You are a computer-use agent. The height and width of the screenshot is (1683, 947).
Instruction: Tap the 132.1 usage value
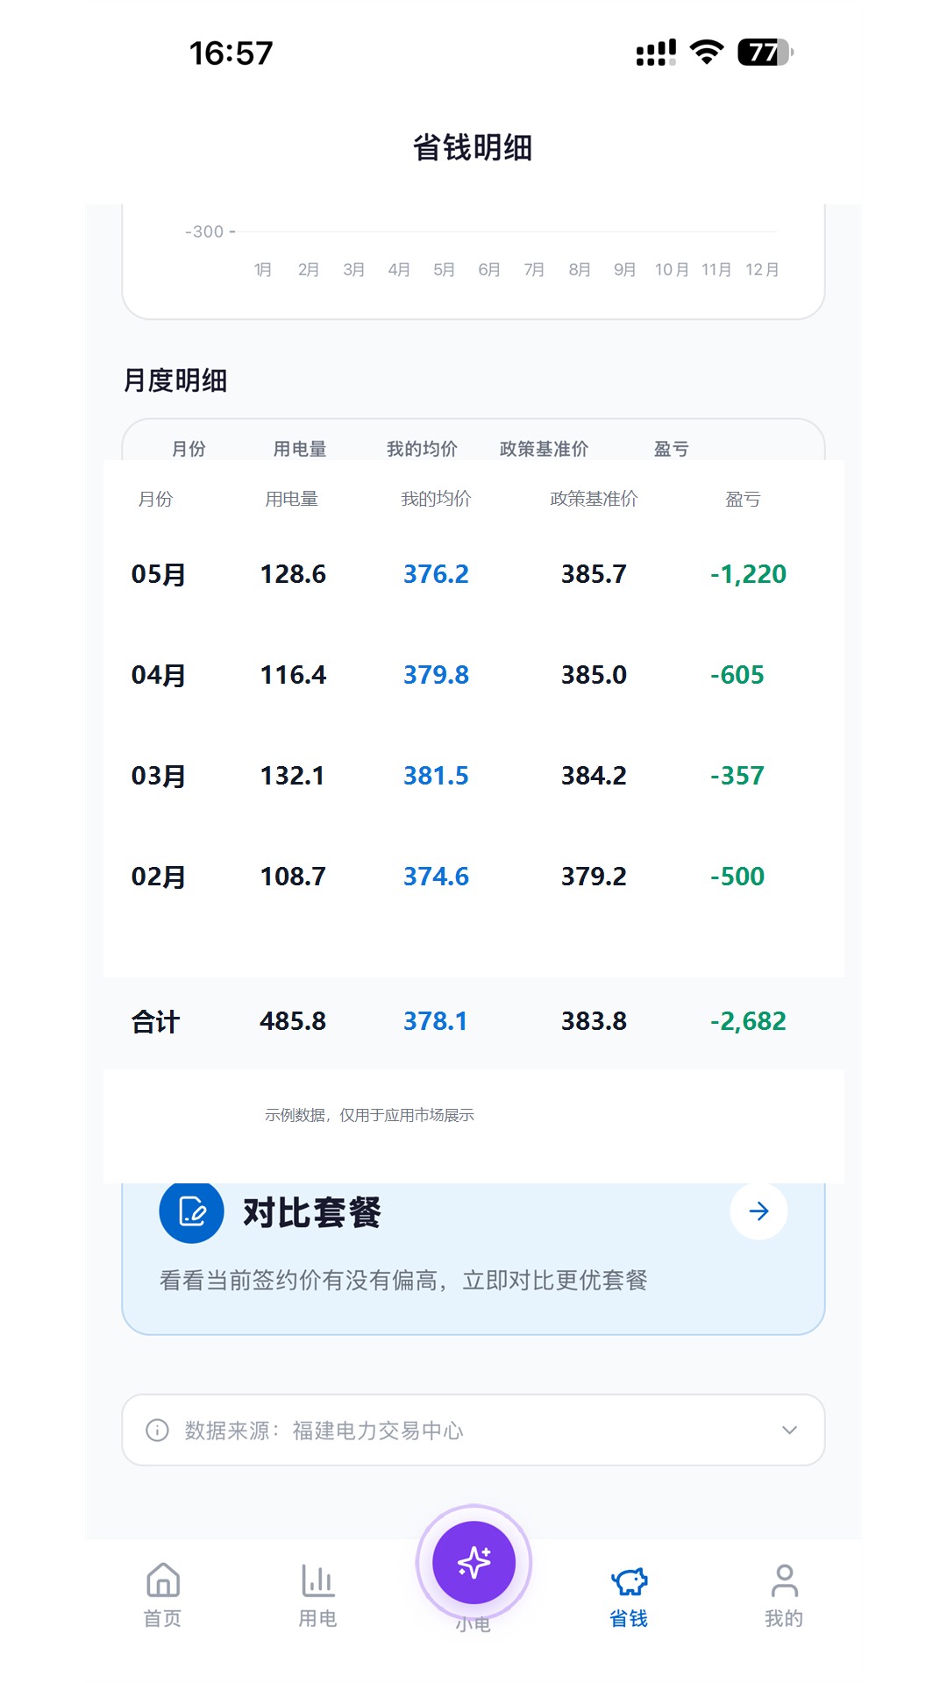pos(293,776)
